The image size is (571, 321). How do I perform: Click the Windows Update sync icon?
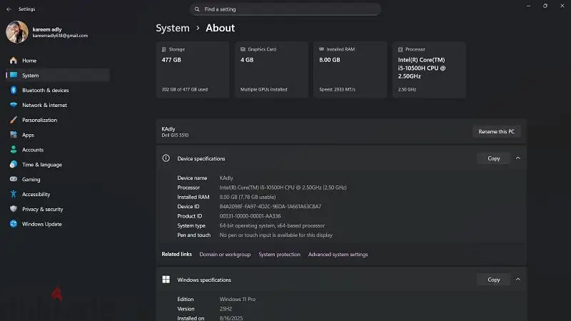click(x=14, y=224)
